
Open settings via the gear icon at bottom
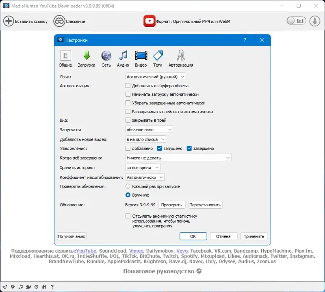tap(13, 287)
